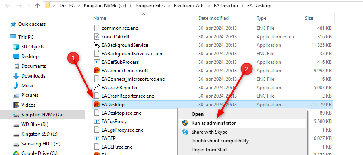Select EACefSubProcess application icon
363x155 pixels.
pyautogui.click(x=96, y=62)
